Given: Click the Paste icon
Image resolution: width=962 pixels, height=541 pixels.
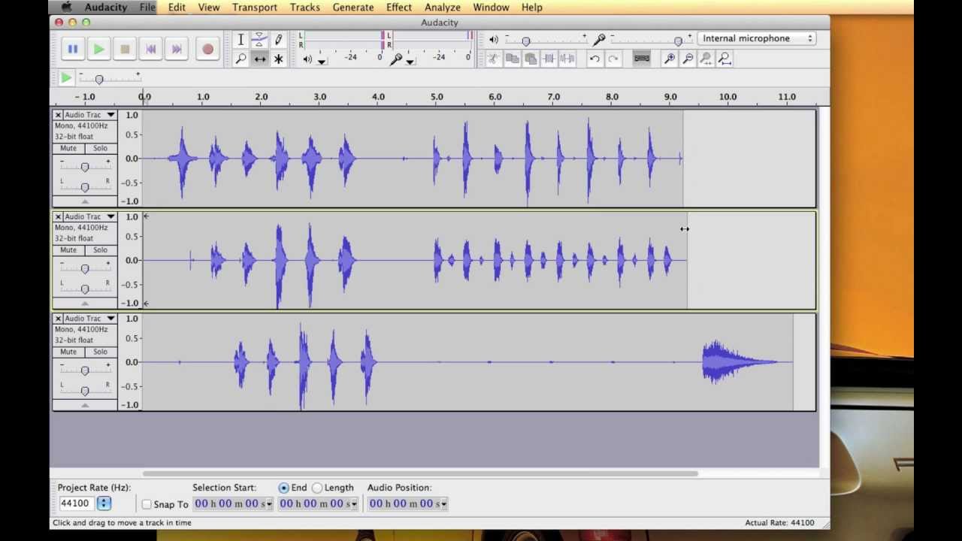Looking at the screenshot, I should [x=531, y=59].
